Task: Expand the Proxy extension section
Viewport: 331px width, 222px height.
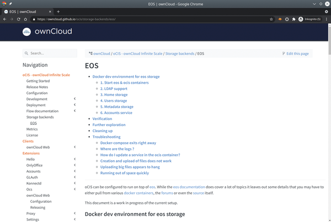Action: [x=74, y=213]
